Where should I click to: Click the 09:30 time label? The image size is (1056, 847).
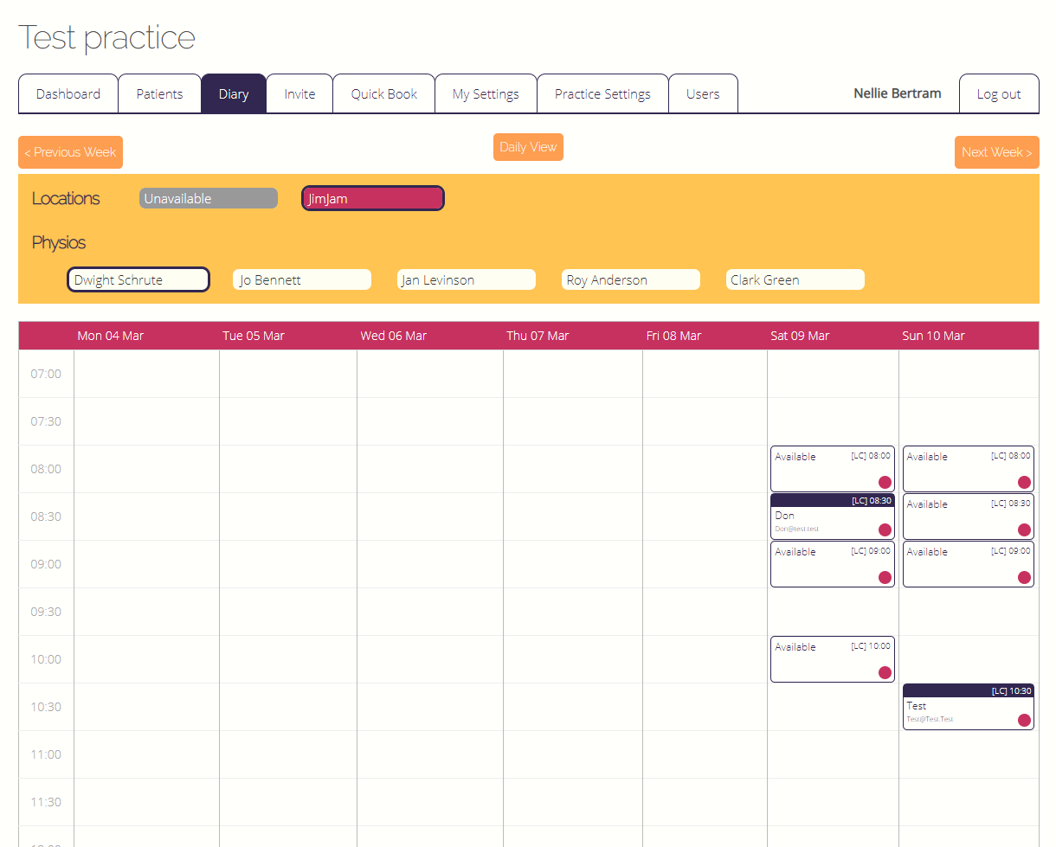pos(46,612)
